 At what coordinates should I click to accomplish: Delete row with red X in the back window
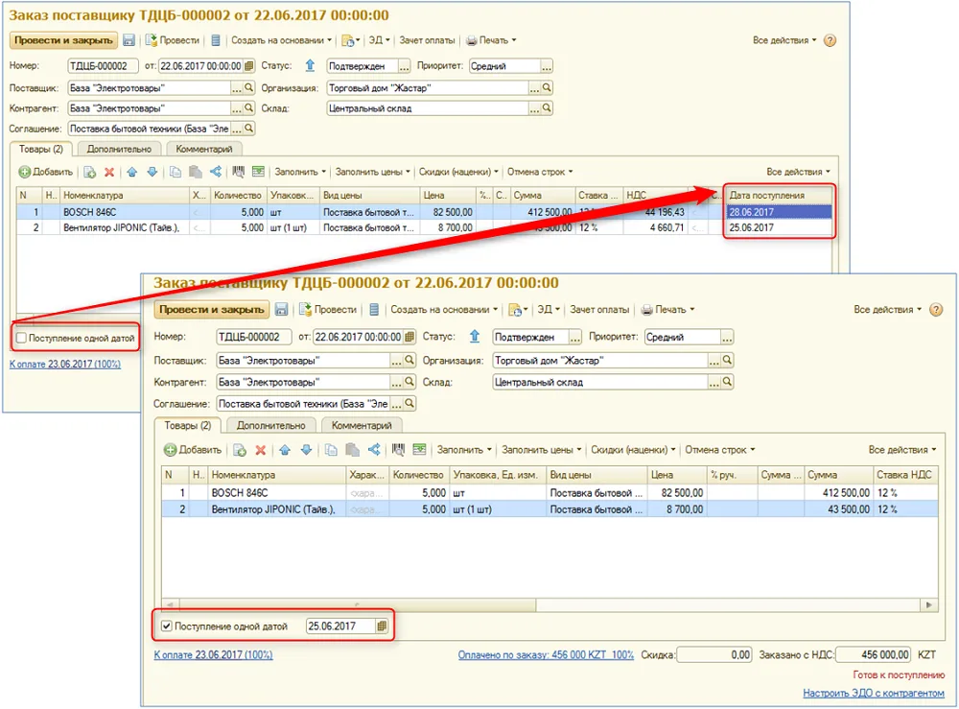(x=109, y=172)
